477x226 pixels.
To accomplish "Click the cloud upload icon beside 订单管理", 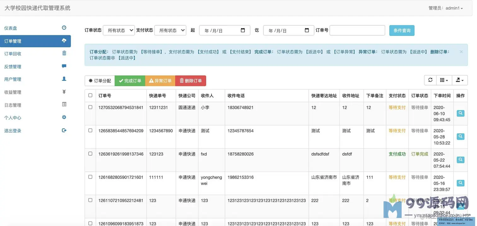I will tap(64, 41).
